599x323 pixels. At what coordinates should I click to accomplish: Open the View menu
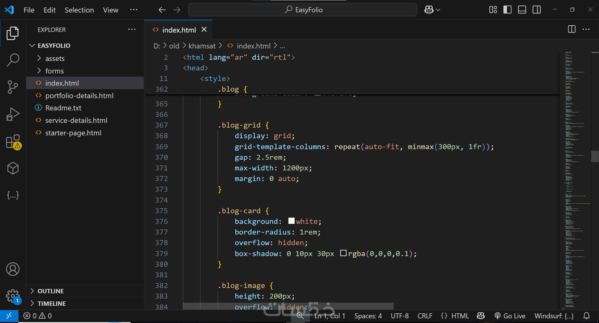(111, 10)
